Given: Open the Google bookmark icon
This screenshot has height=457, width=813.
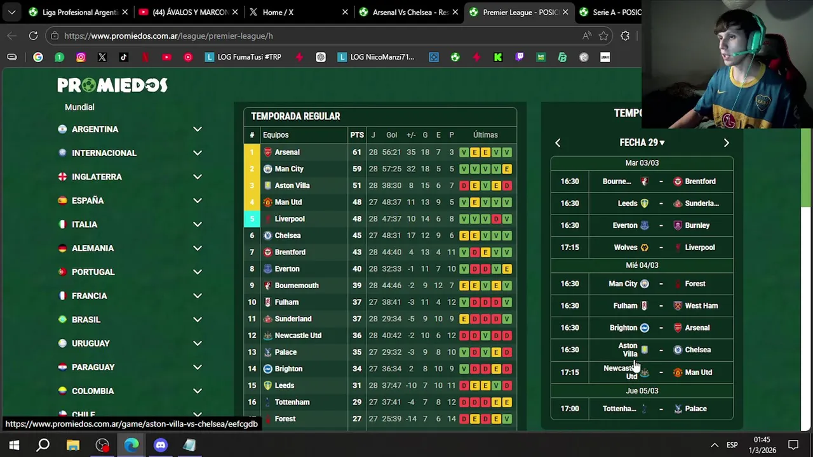Looking at the screenshot, I should click(38, 57).
